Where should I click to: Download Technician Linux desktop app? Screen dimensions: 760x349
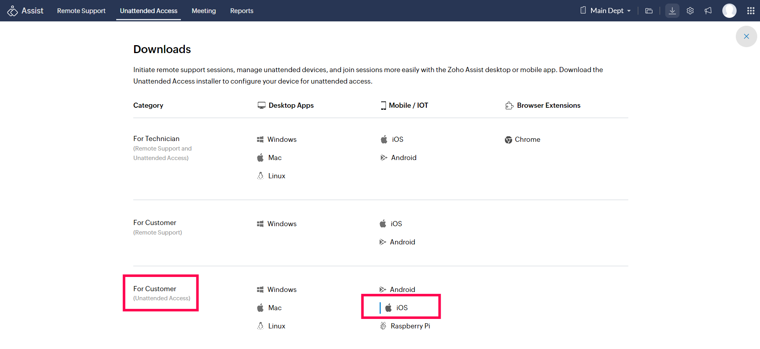tap(276, 176)
